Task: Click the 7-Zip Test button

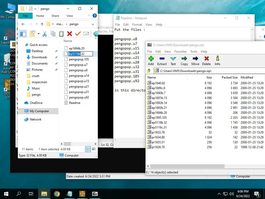Action: (x=173, y=61)
